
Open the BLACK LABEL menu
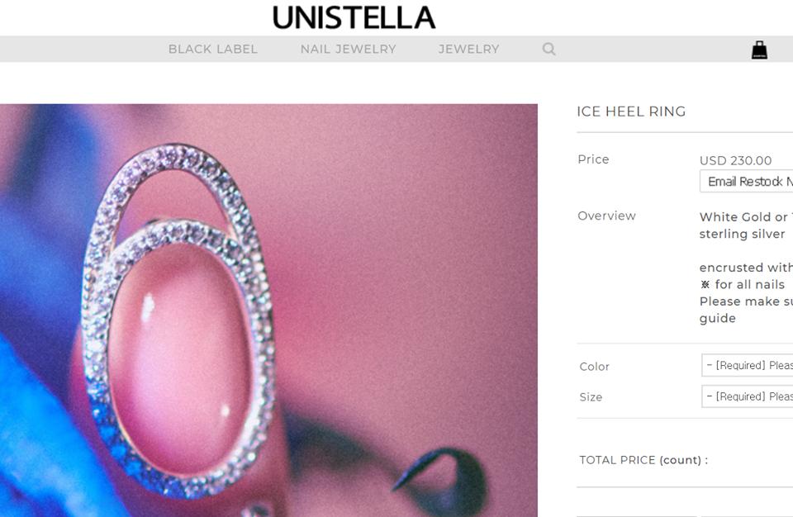(x=213, y=49)
